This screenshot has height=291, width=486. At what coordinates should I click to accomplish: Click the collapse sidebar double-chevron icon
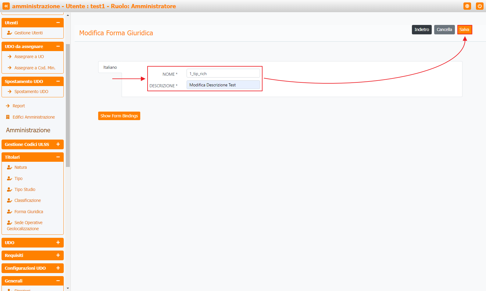[x=6, y=6]
